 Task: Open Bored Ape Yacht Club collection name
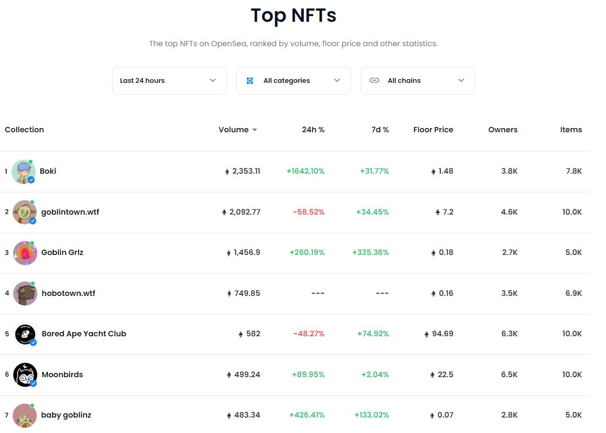click(x=84, y=334)
